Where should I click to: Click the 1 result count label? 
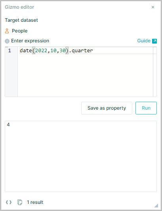tap(35, 202)
